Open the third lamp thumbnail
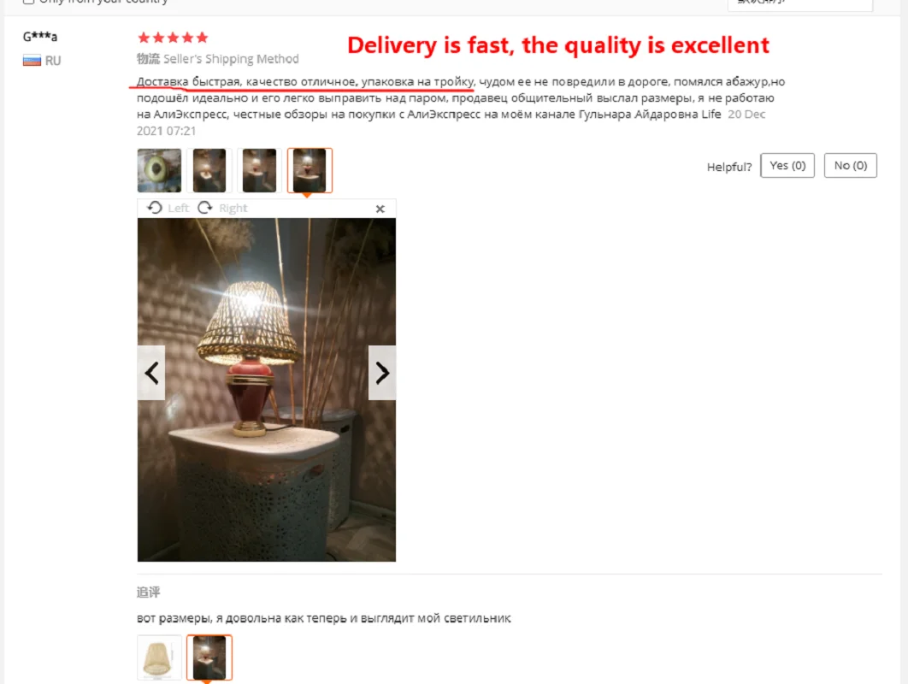The image size is (908, 684). coord(259,170)
